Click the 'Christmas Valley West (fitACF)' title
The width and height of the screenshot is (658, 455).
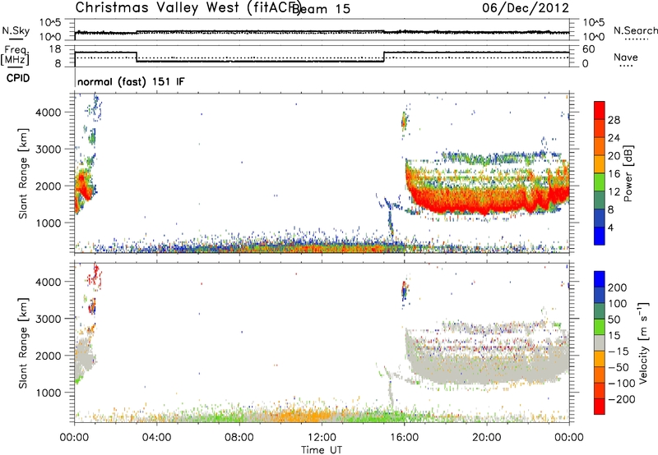click(x=188, y=8)
